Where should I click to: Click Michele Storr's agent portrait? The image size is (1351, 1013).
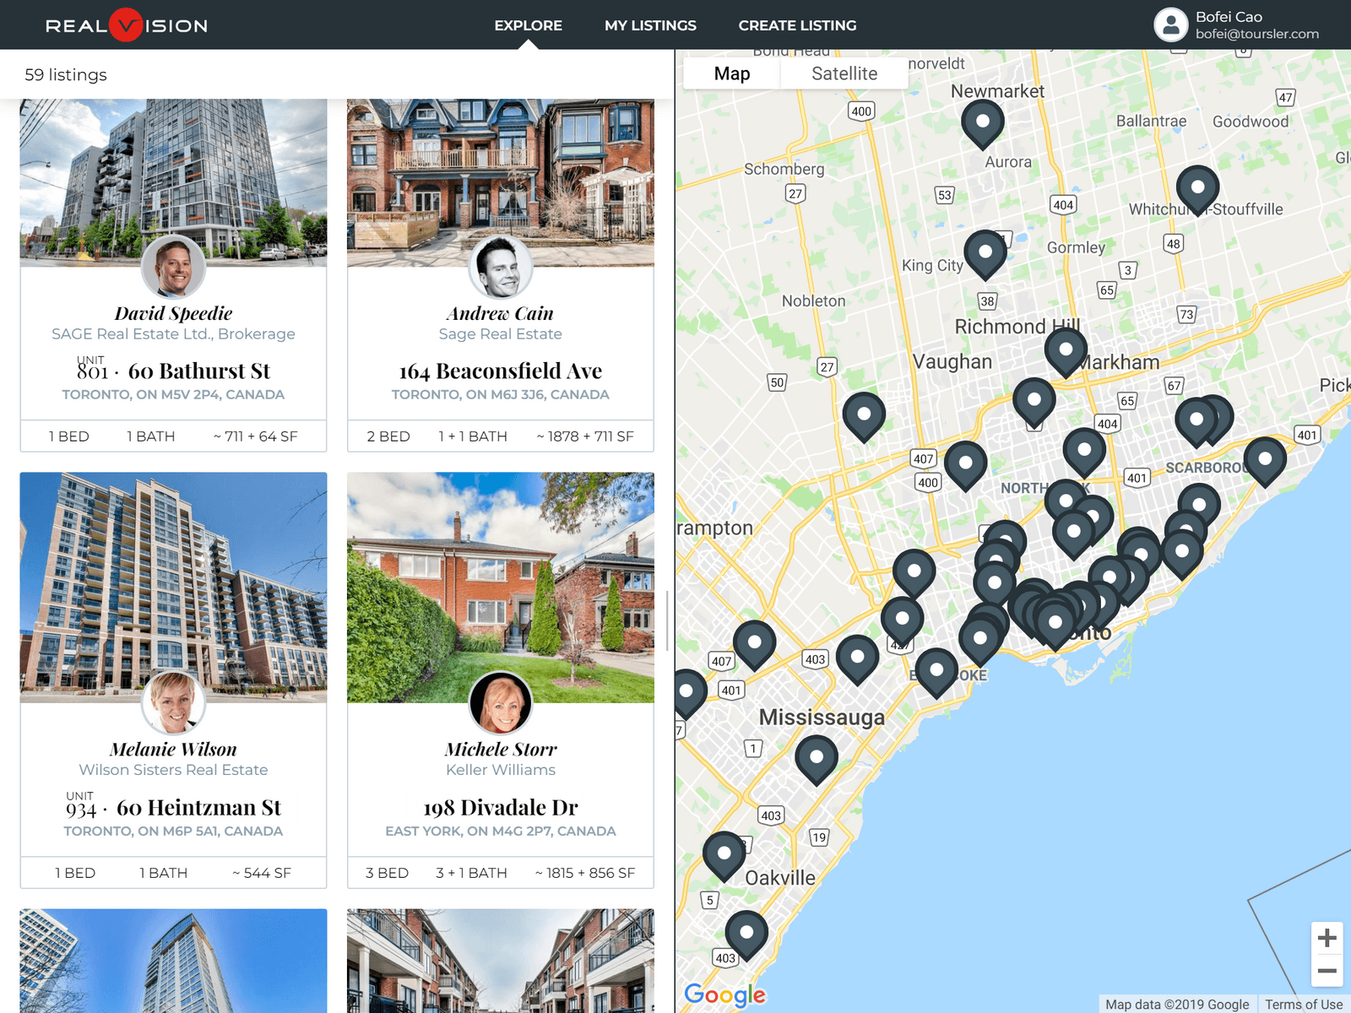coord(501,703)
